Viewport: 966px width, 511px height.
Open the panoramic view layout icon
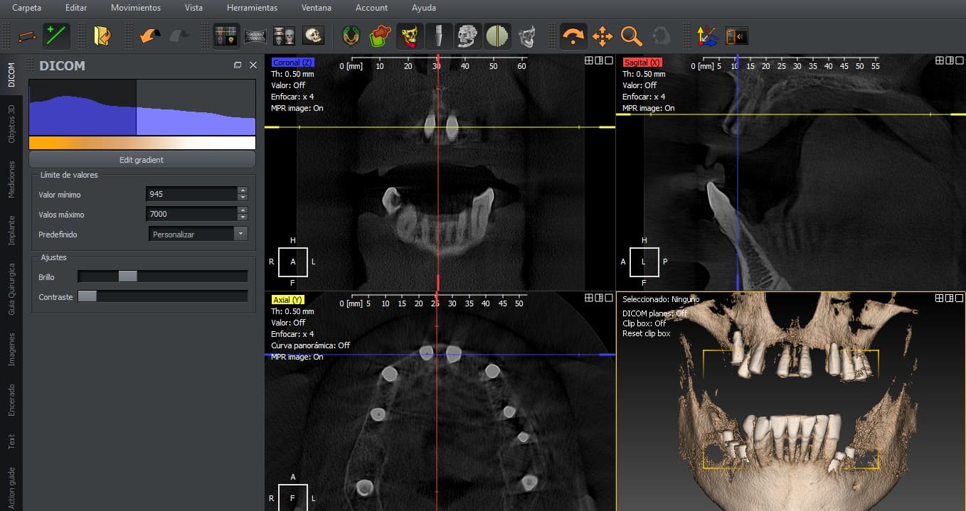point(256,36)
